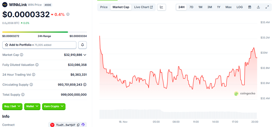Open the Earn Crypto dropdown
The image size is (273, 127).
(54, 106)
